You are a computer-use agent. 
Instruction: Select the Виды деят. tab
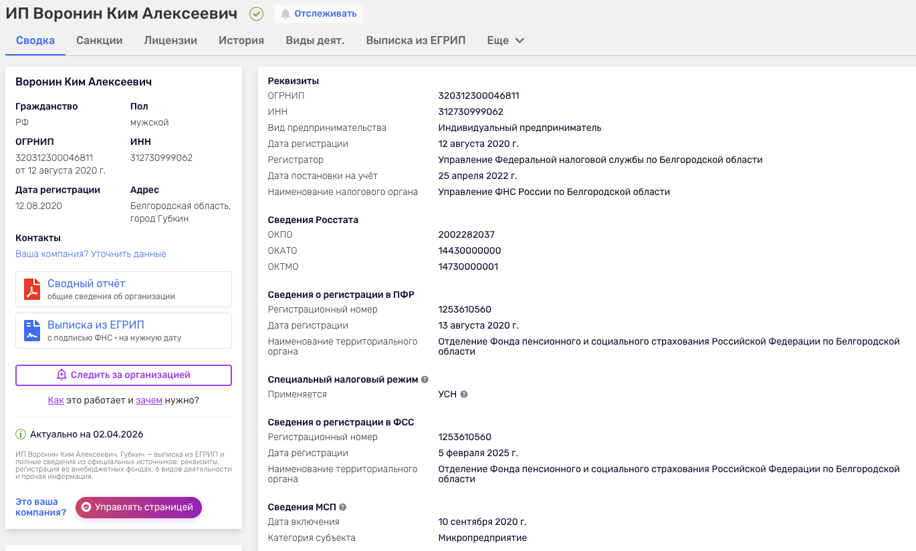[x=315, y=40]
